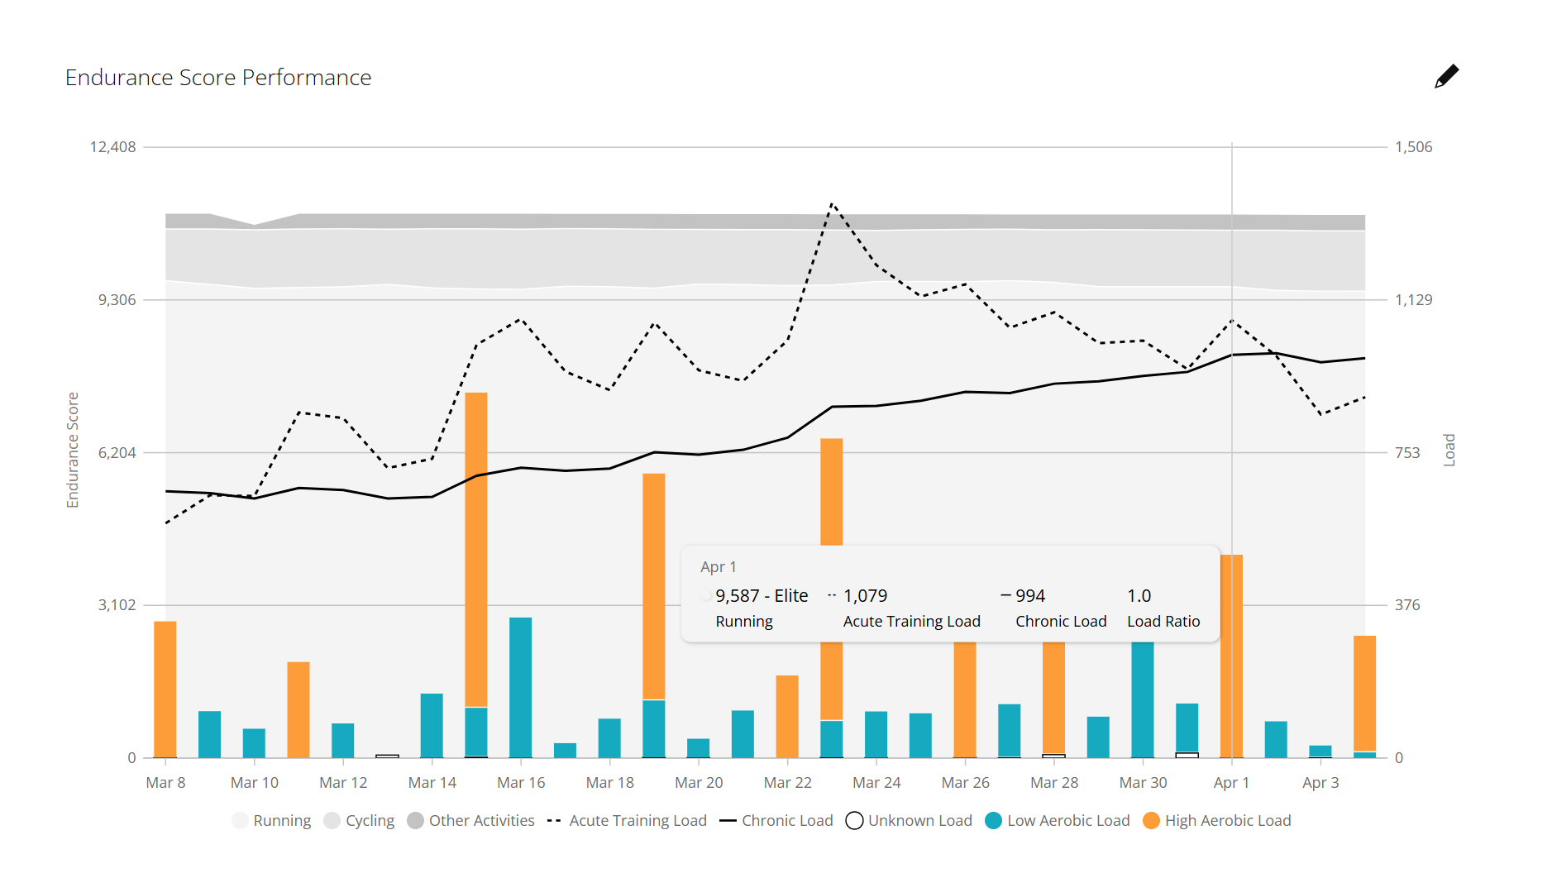Select the tall orange bar on Mar 15
Screen dimensions: 1552x873
coord(476,546)
